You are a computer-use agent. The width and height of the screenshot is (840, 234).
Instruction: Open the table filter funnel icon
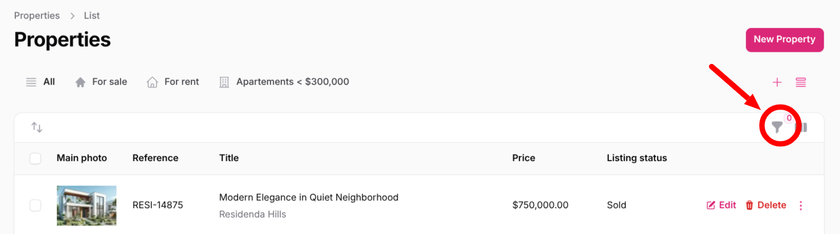tap(777, 127)
